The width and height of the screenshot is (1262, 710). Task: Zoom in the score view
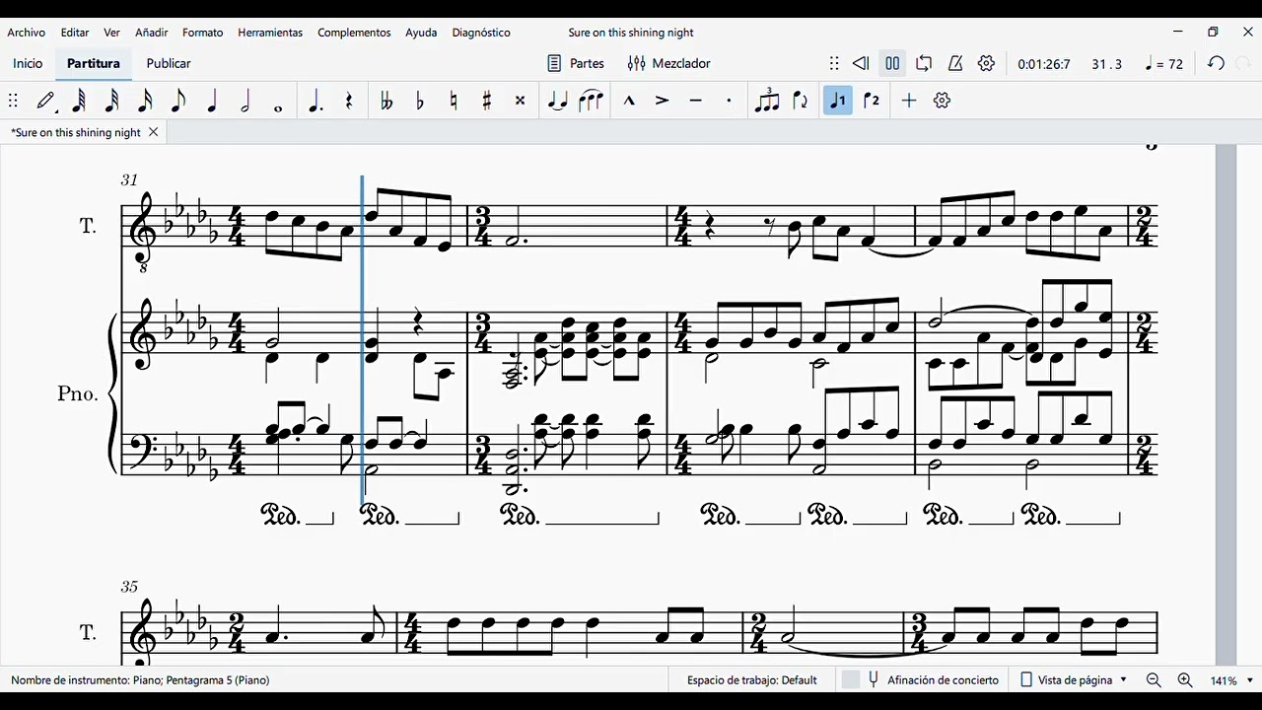[x=1185, y=680]
